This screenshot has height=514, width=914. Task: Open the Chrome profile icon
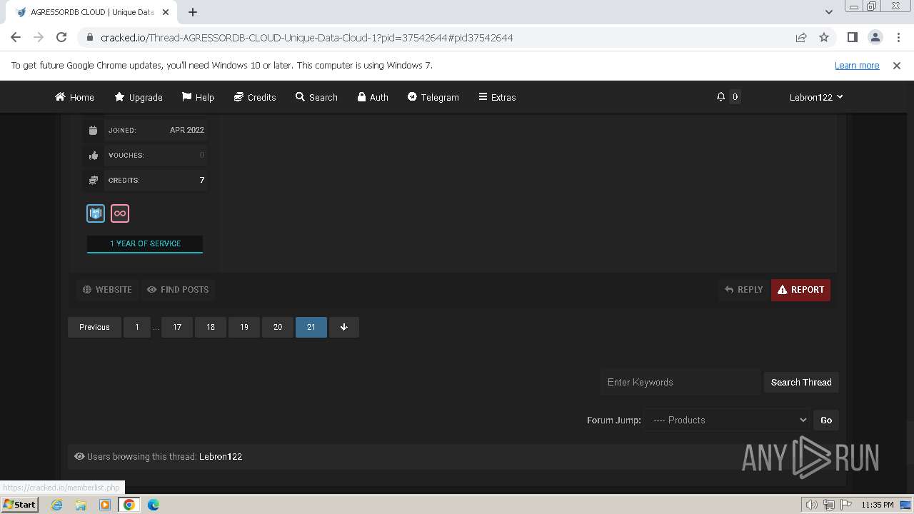point(875,37)
